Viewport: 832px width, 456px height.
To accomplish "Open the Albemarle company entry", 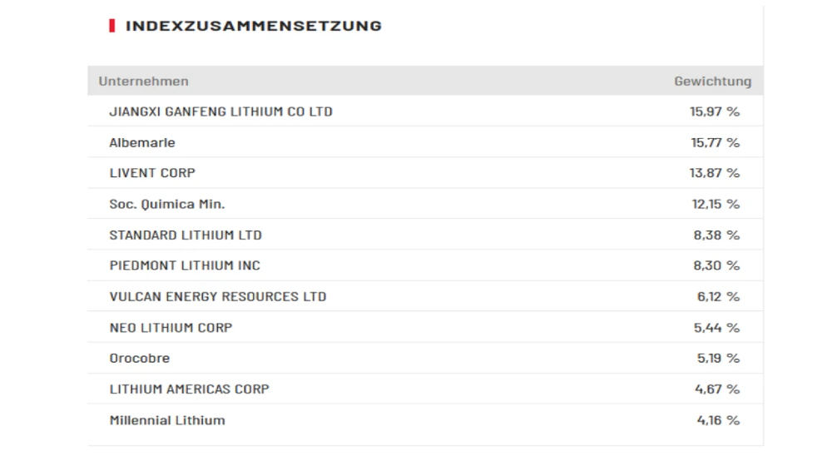I will pos(142,142).
